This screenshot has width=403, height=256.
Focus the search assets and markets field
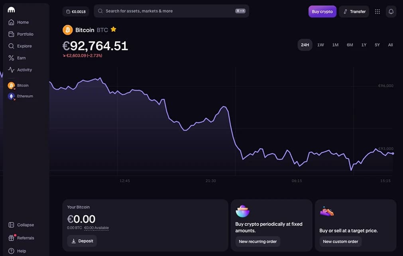171,11
